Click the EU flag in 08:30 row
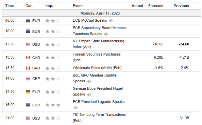202x125 pixels. pyautogui.click(x=28, y=21)
